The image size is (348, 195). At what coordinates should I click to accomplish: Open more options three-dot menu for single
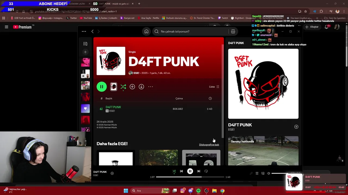tap(151, 87)
